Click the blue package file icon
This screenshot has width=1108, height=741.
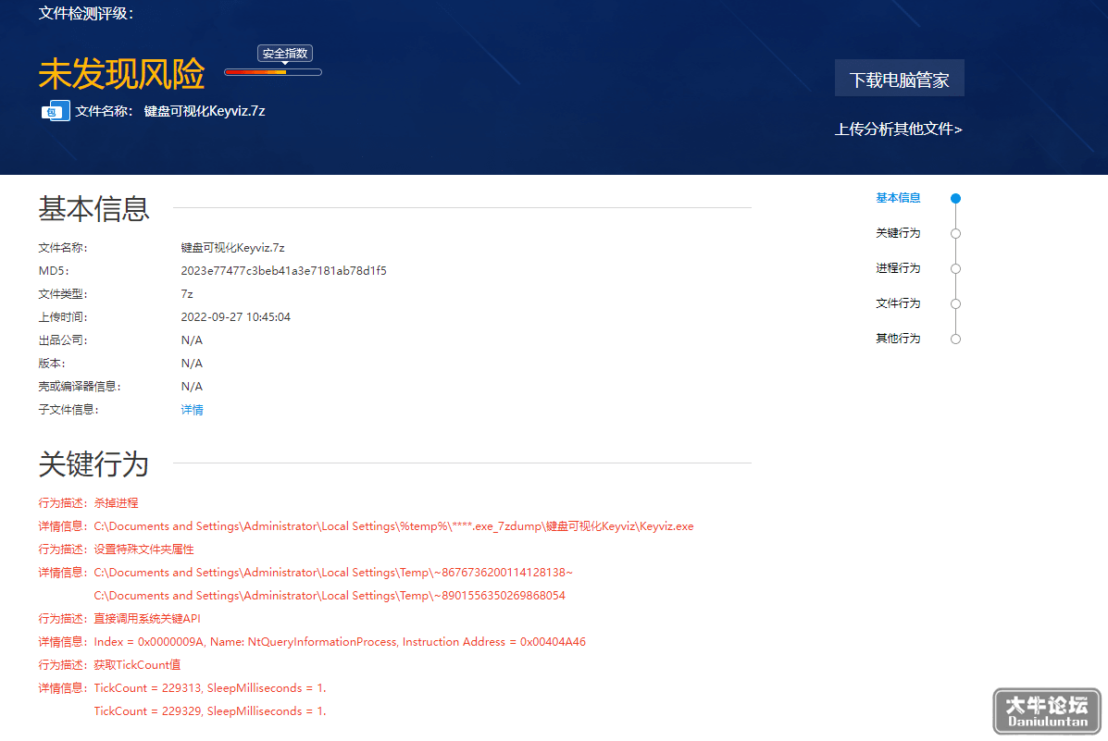(56, 111)
